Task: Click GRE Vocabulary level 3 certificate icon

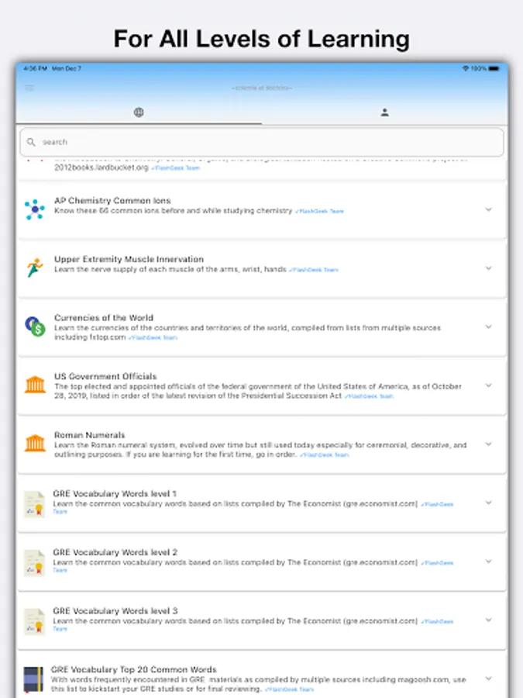Action: [x=34, y=621]
